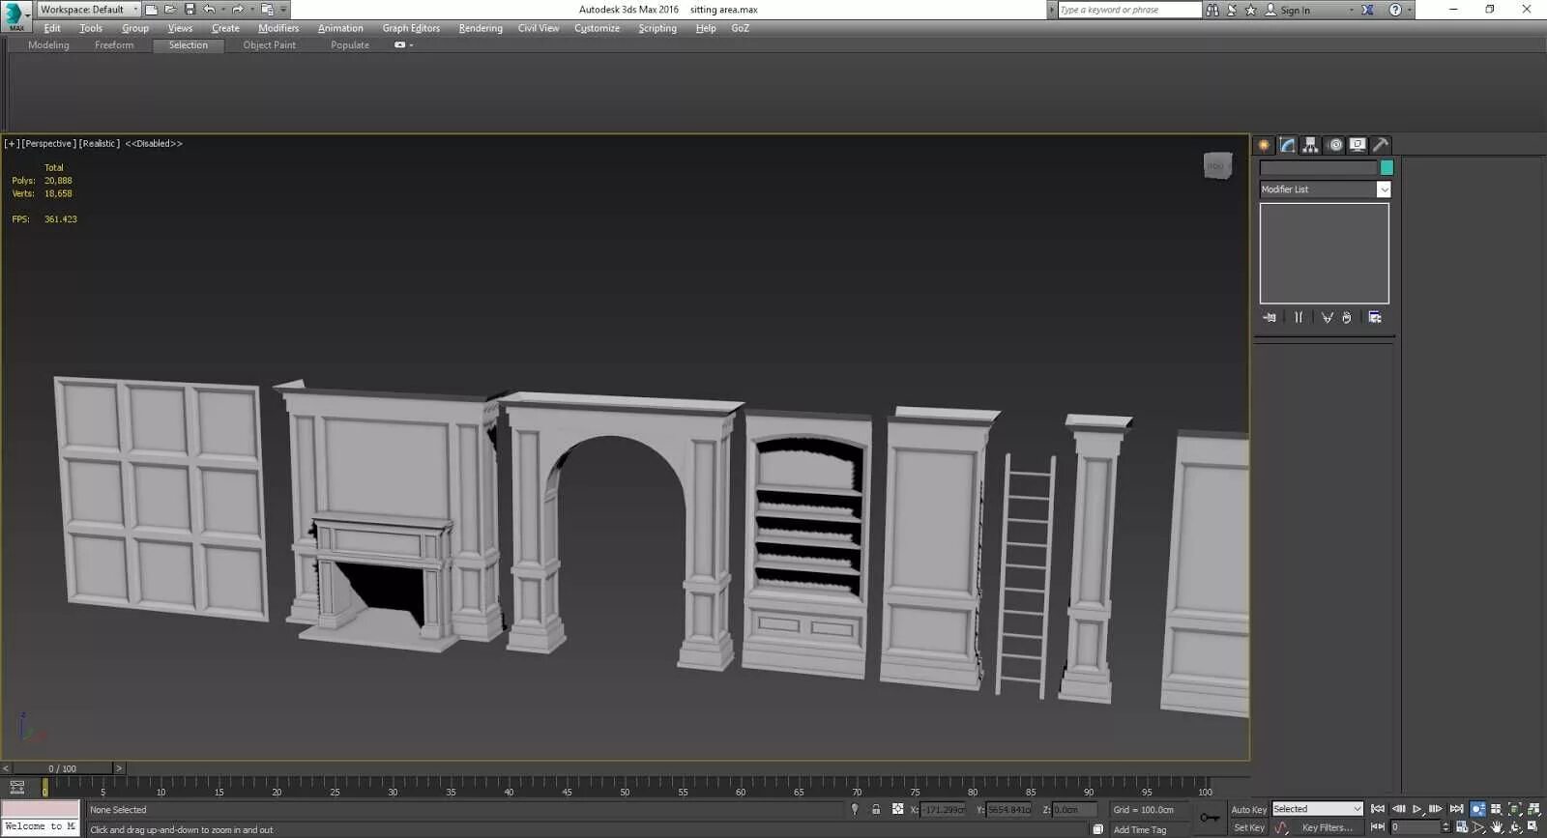Screen dimensions: 1547x838
Task: Switch to the Freeform ribbon tab
Action: [114, 45]
